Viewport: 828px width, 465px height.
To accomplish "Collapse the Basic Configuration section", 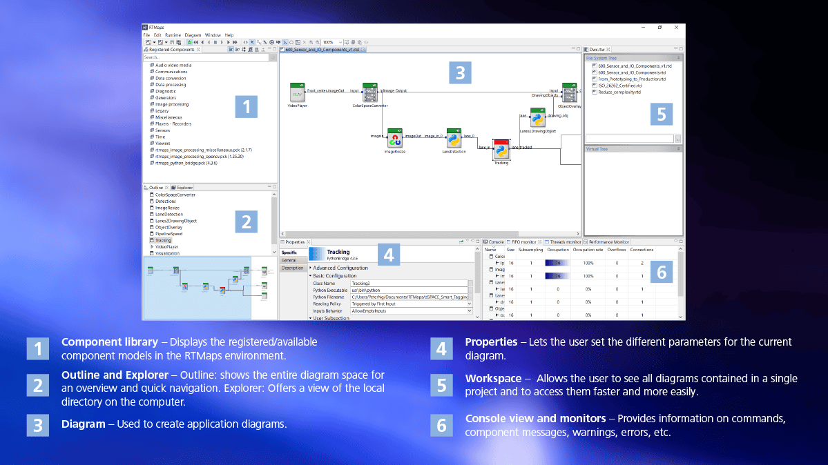I will tap(311, 276).
